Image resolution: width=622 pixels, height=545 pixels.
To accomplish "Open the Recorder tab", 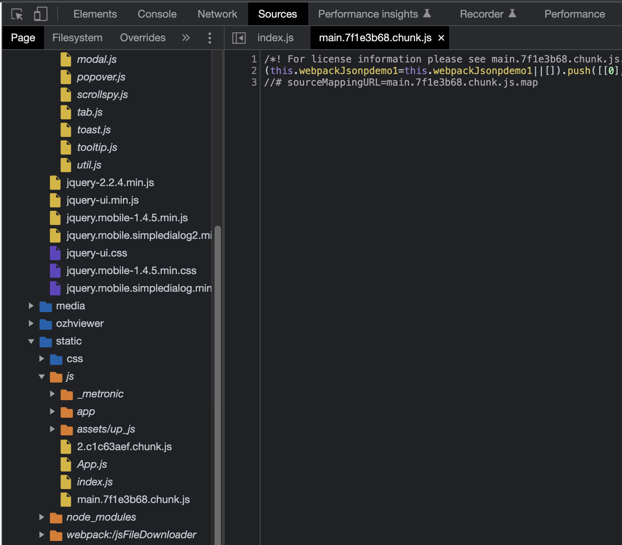I will 488,14.
